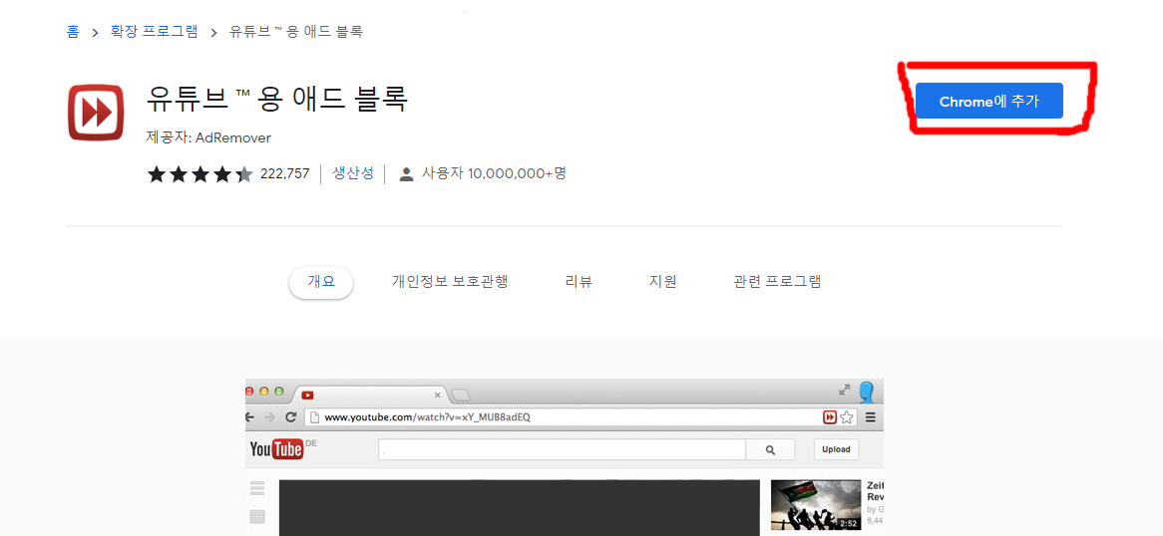Open the 확장 프로그램 breadcrumb link
1163x536 pixels.
click(155, 32)
